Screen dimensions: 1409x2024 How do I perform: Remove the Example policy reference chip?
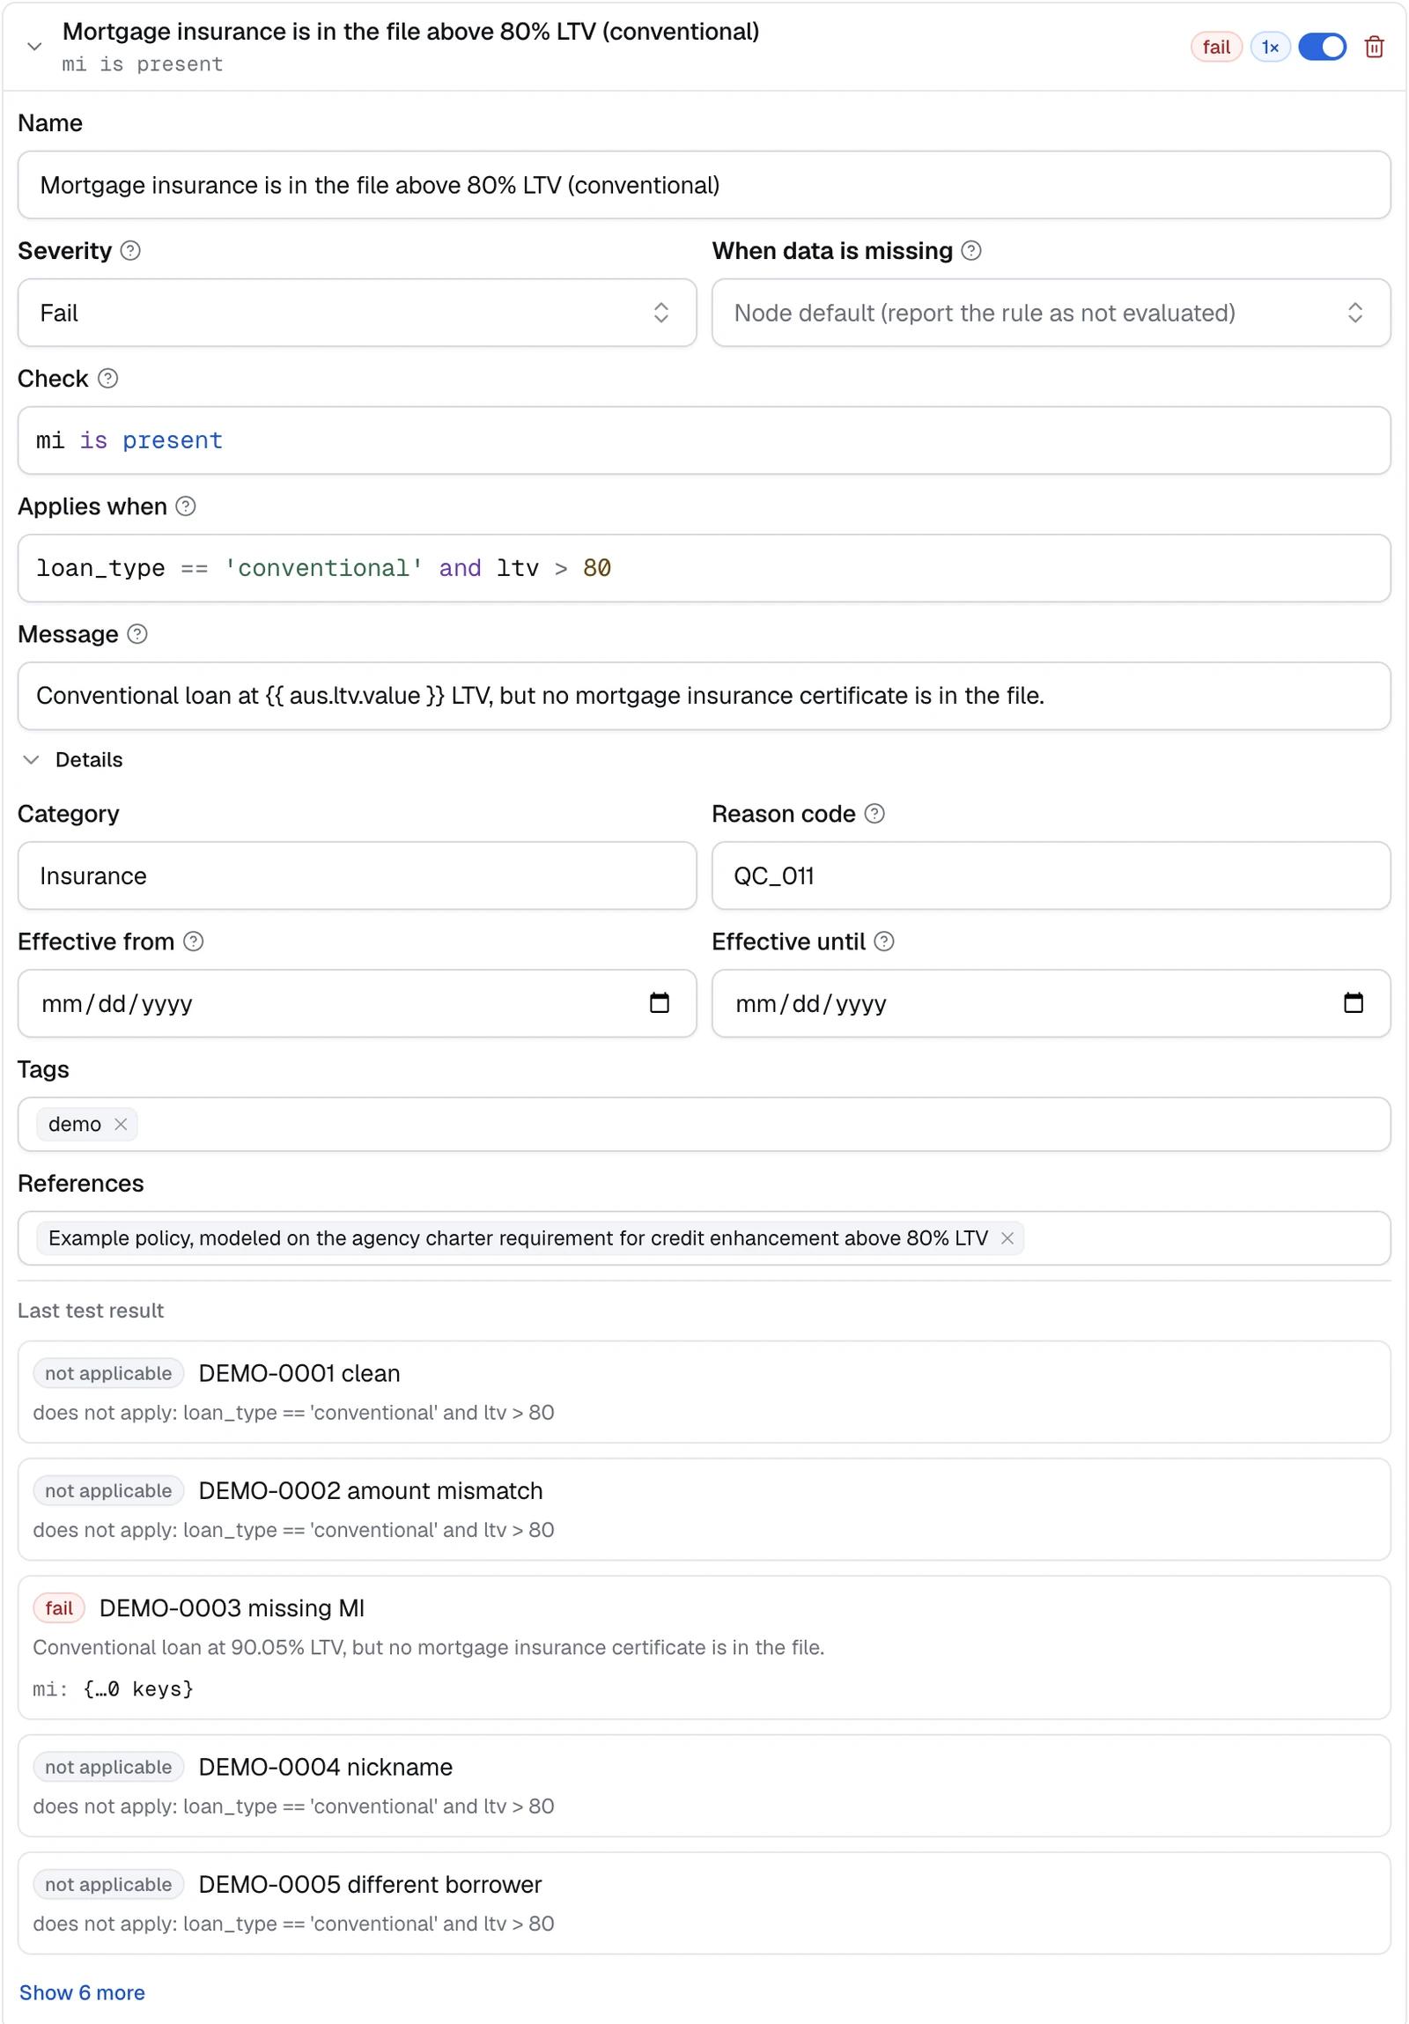click(x=1007, y=1238)
